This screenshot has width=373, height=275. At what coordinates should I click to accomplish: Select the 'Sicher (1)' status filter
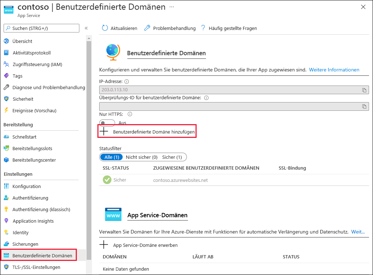[172, 157]
